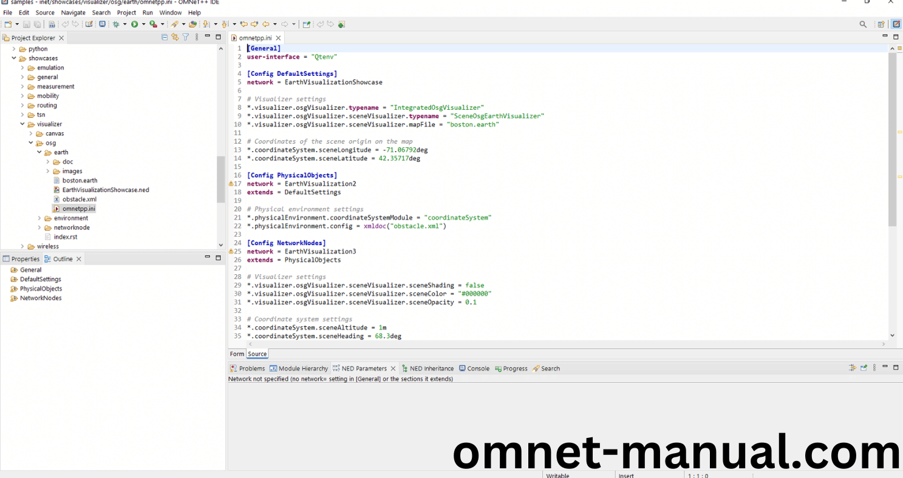Click the Save icon in toolbar
903x478 pixels.
click(27, 24)
